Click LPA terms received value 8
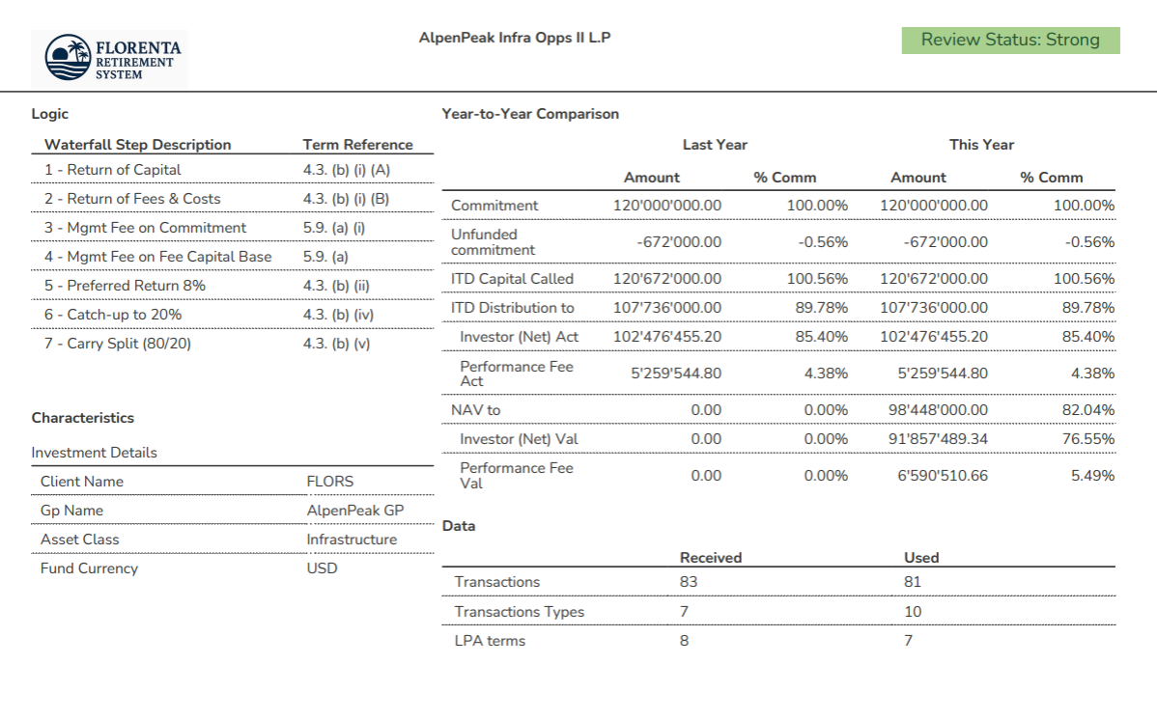The image size is (1157, 720). click(x=684, y=641)
